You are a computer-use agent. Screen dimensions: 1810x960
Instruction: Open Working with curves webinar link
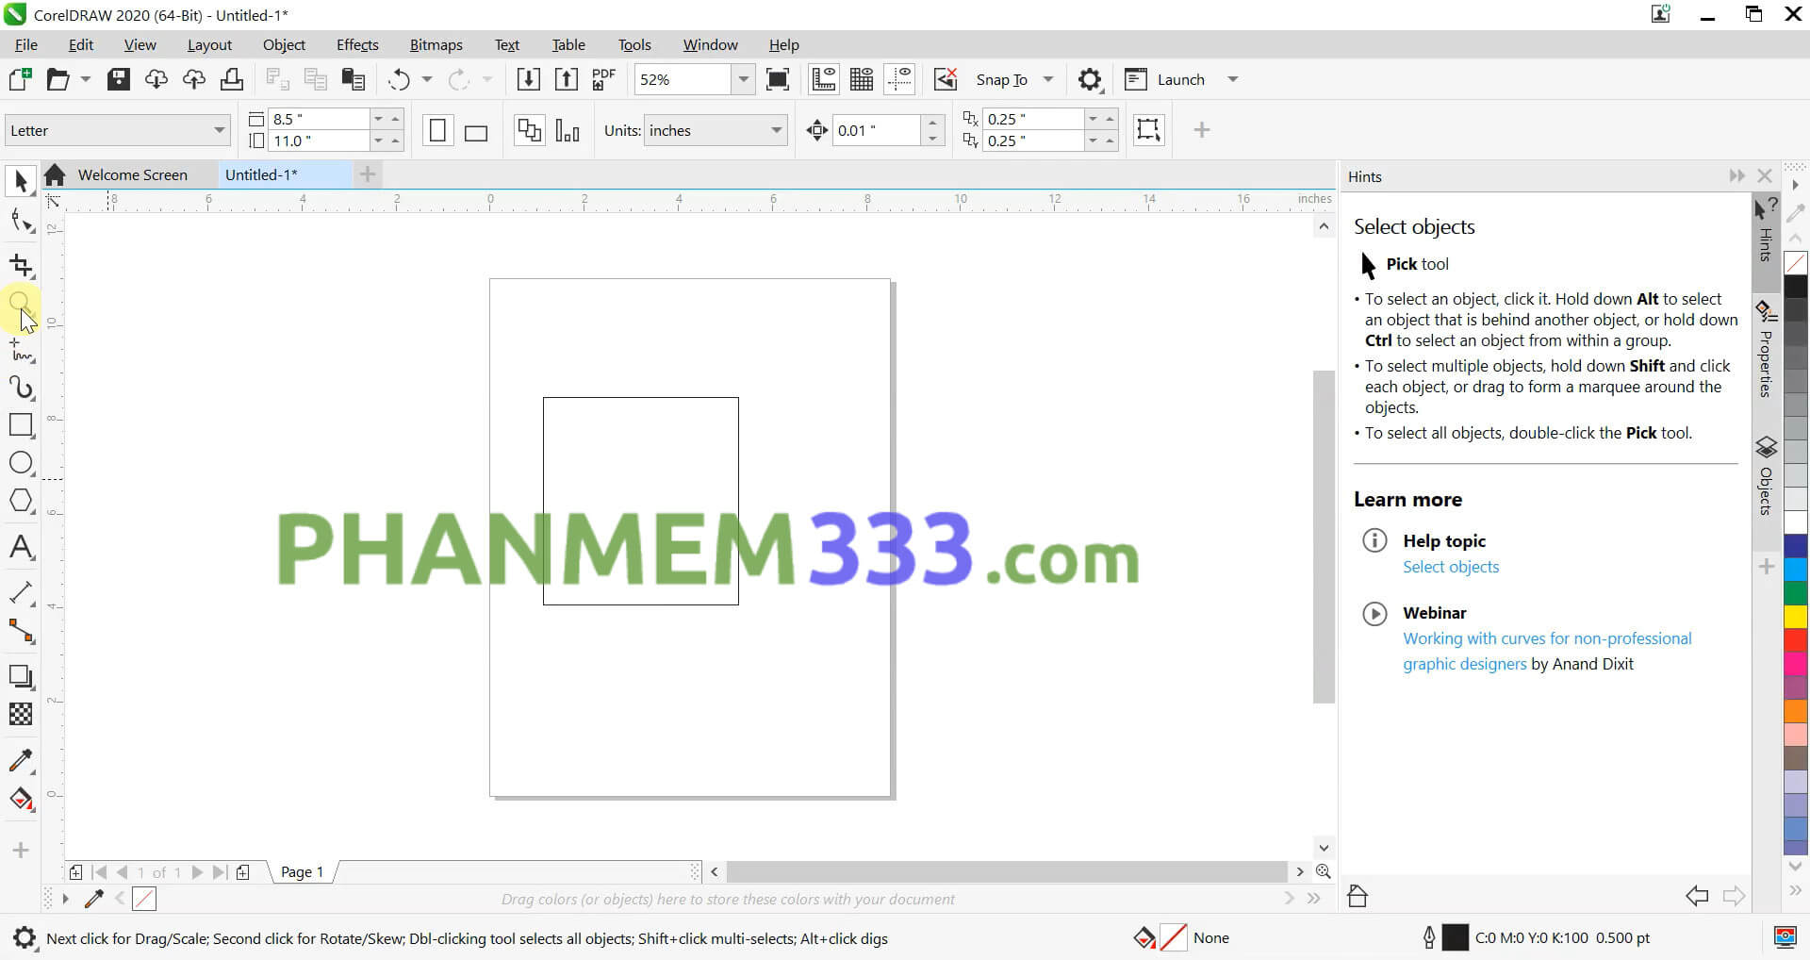click(x=1547, y=651)
